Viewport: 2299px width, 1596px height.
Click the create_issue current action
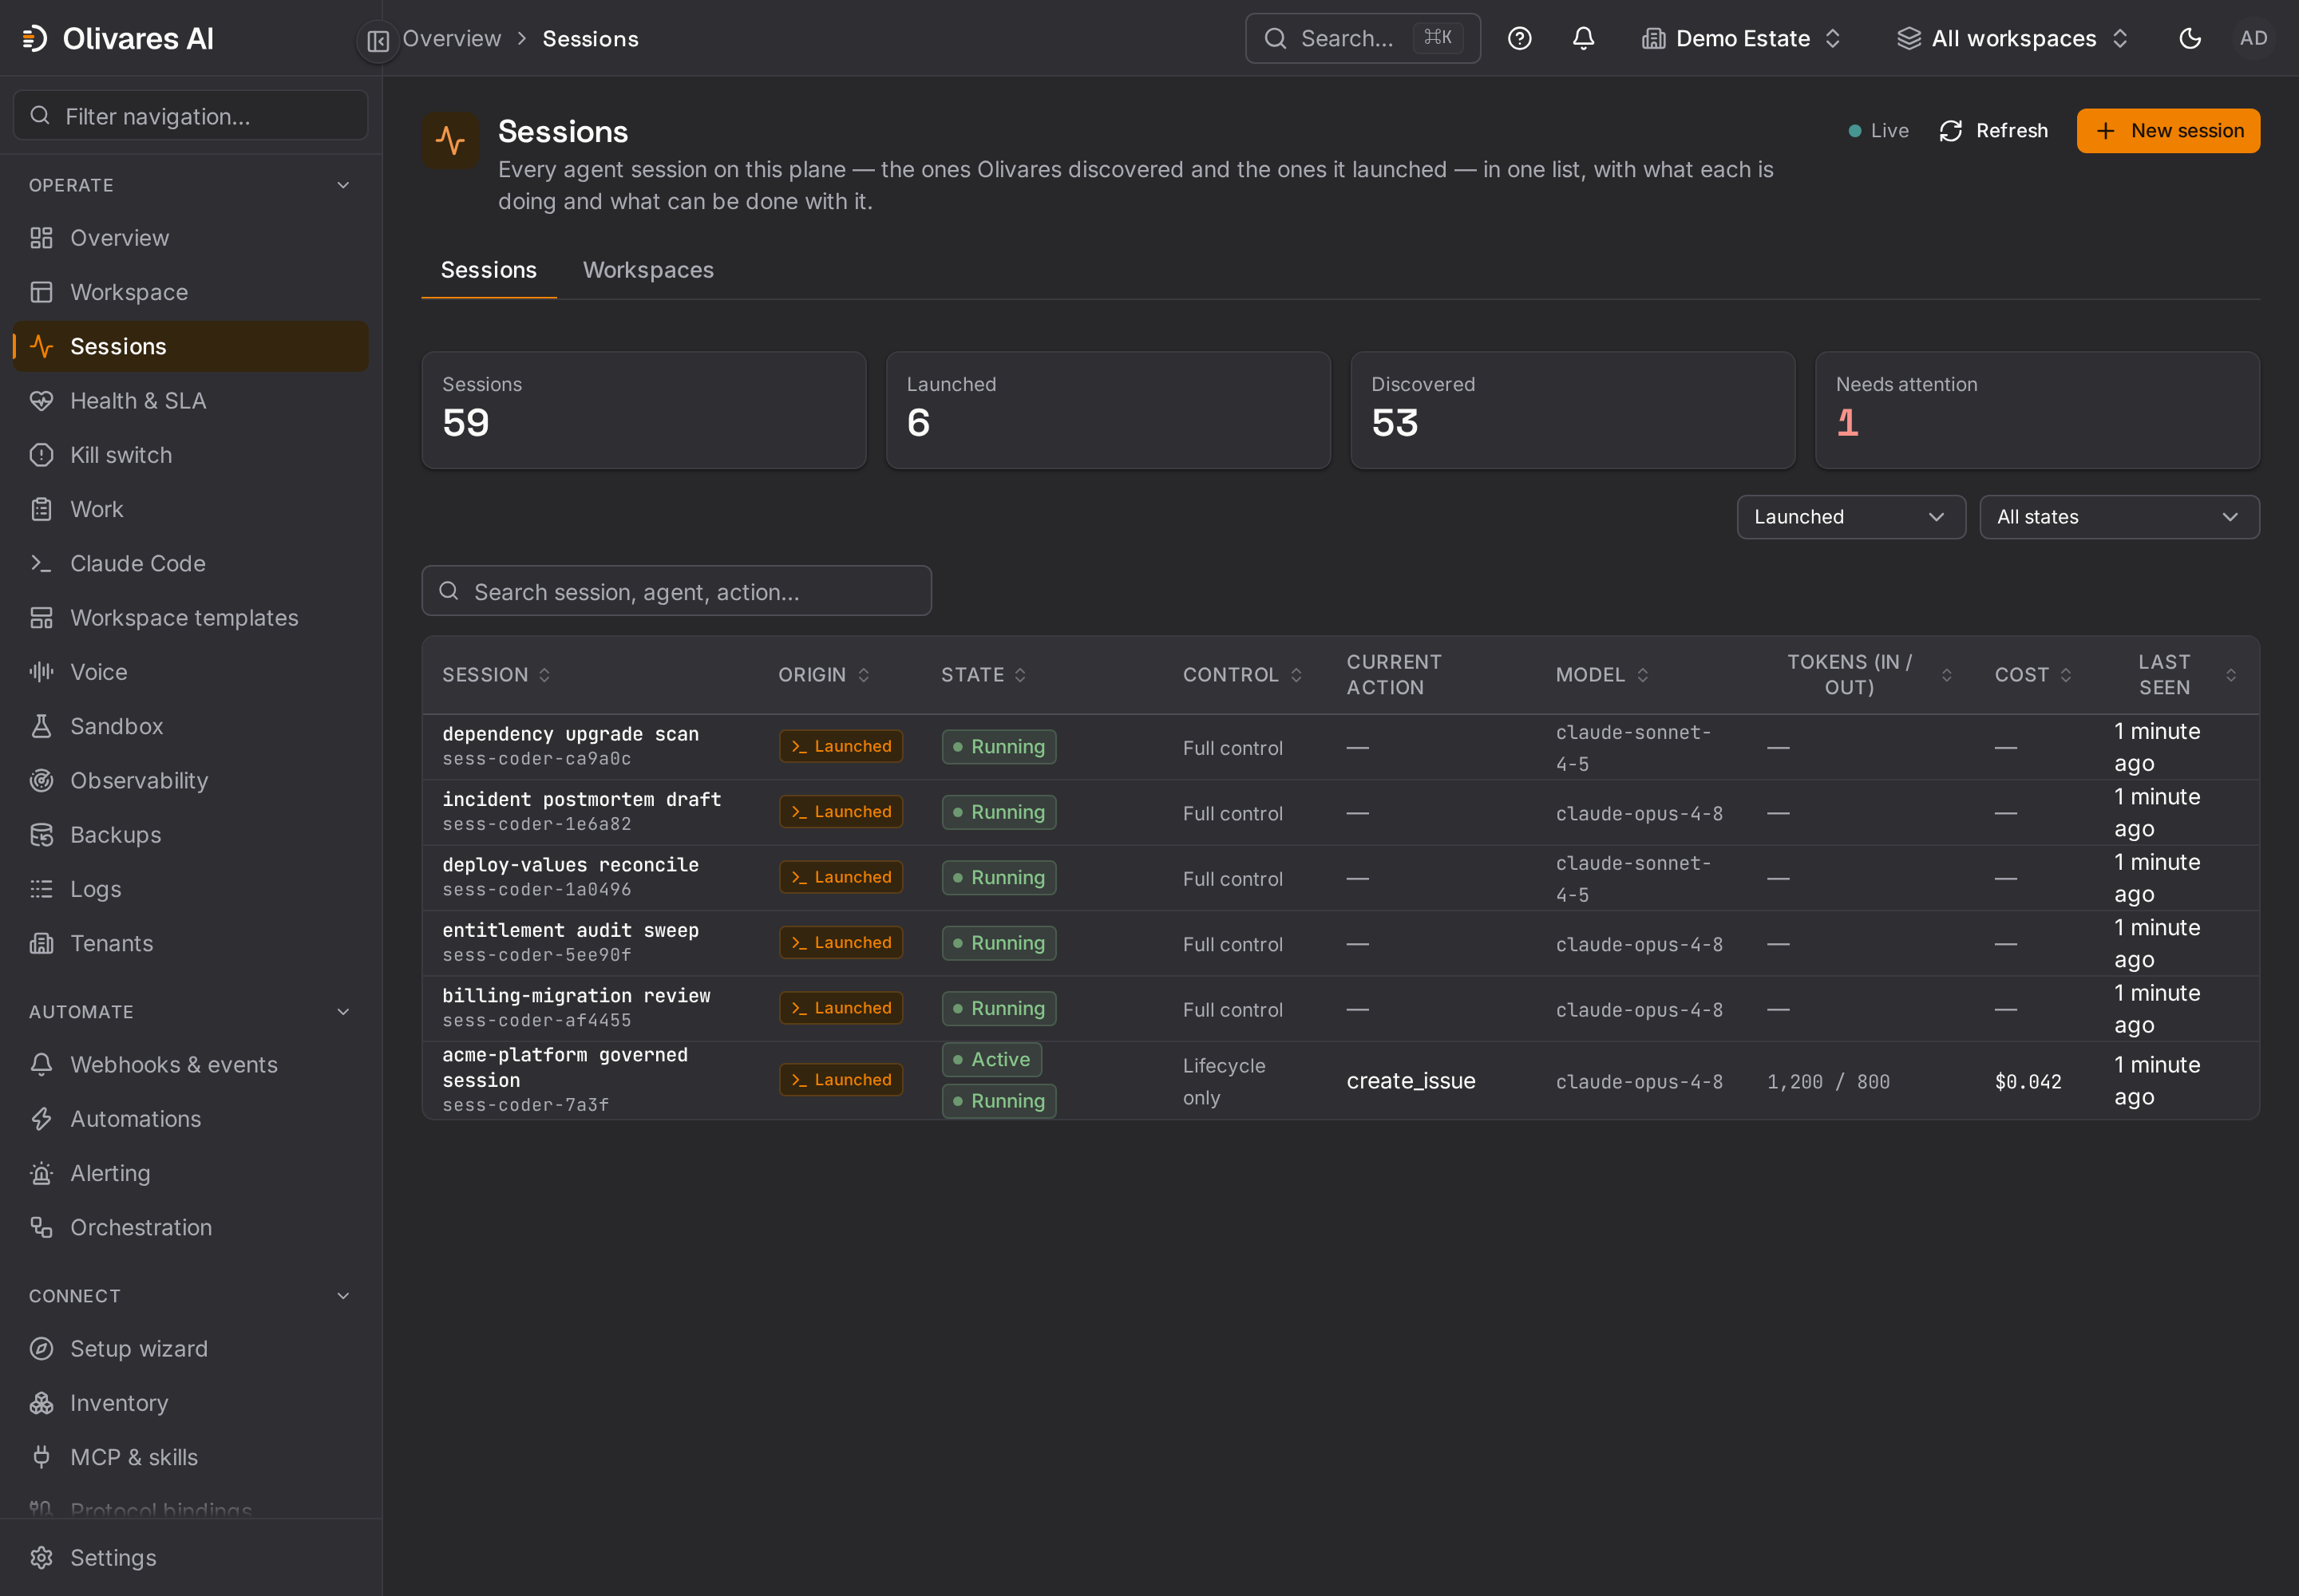click(x=1411, y=1081)
